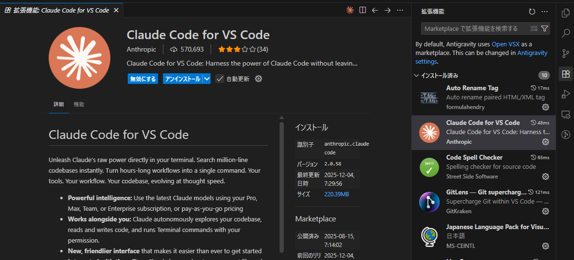Open the Open VSX link
Viewport: 574px width, 260px height.
pyautogui.click(x=506, y=44)
